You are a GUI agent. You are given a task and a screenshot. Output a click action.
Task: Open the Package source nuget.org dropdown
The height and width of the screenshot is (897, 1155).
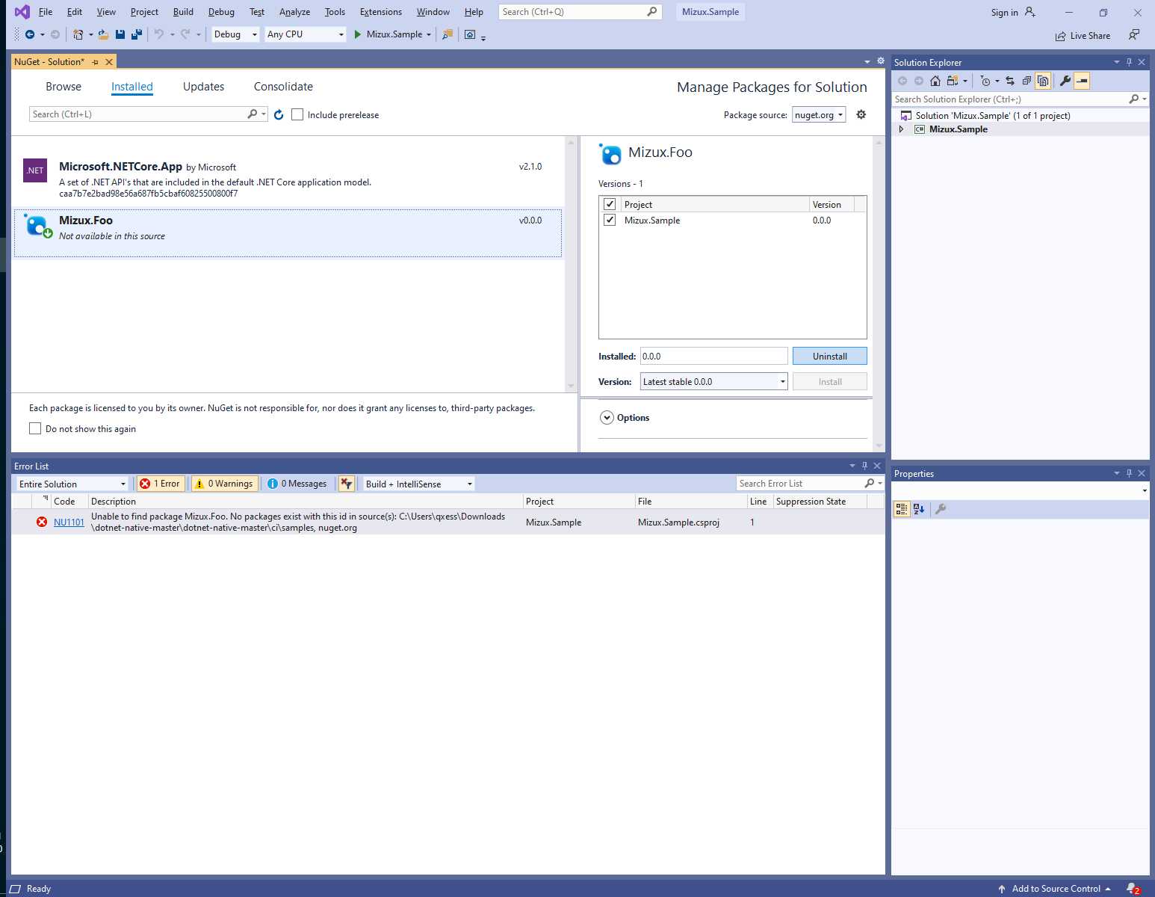[819, 114]
